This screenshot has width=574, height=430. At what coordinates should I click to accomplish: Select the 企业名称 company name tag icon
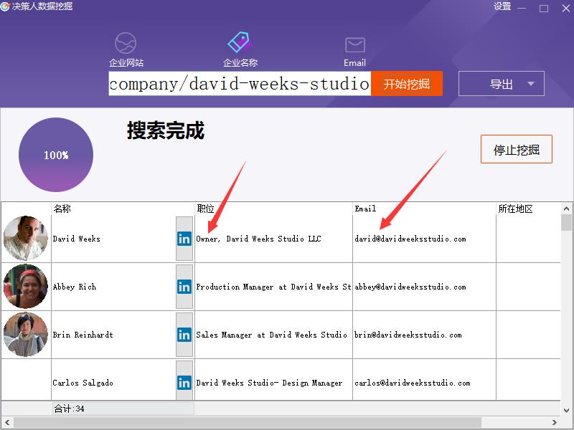[x=239, y=44]
